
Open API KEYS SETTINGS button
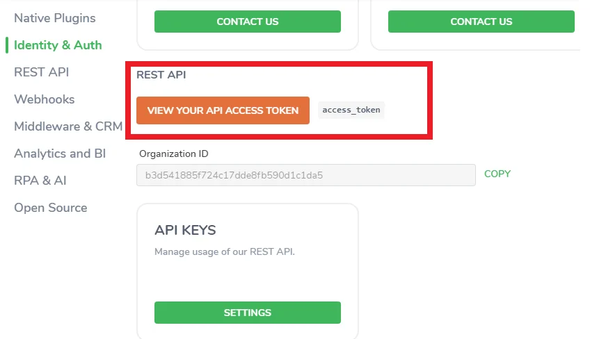point(248,313)
